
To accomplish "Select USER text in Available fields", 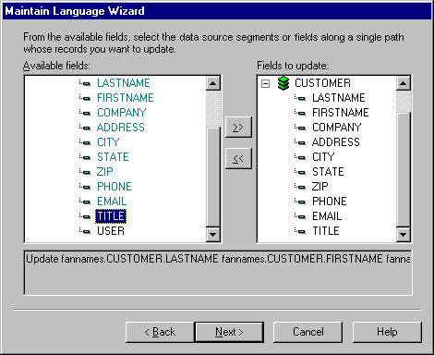I will tap(111, 231).
